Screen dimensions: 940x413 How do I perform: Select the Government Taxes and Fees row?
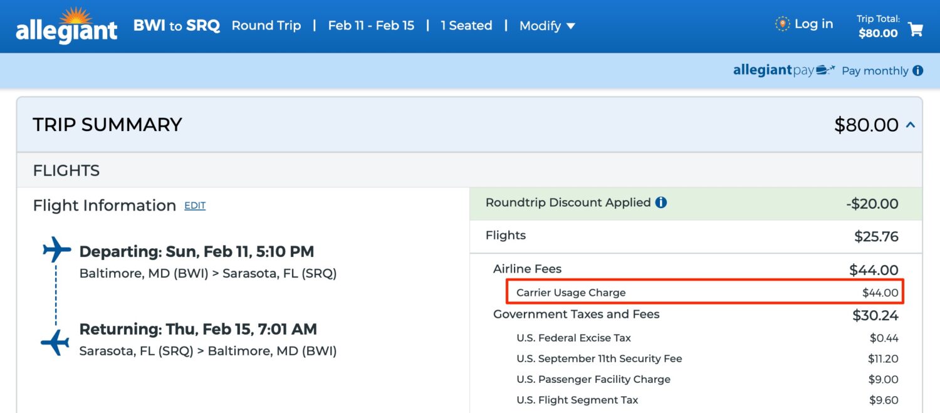577,314
